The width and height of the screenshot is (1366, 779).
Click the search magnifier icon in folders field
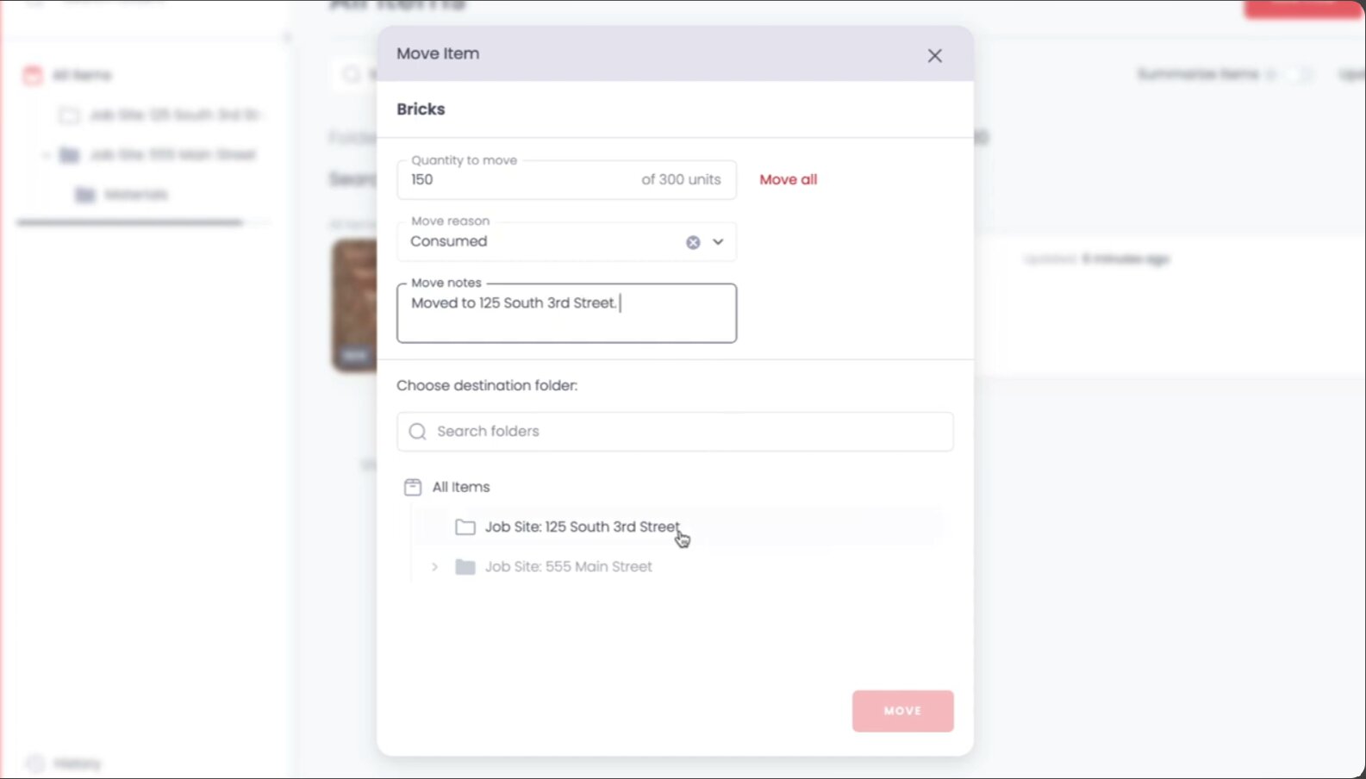click(418, 432)
